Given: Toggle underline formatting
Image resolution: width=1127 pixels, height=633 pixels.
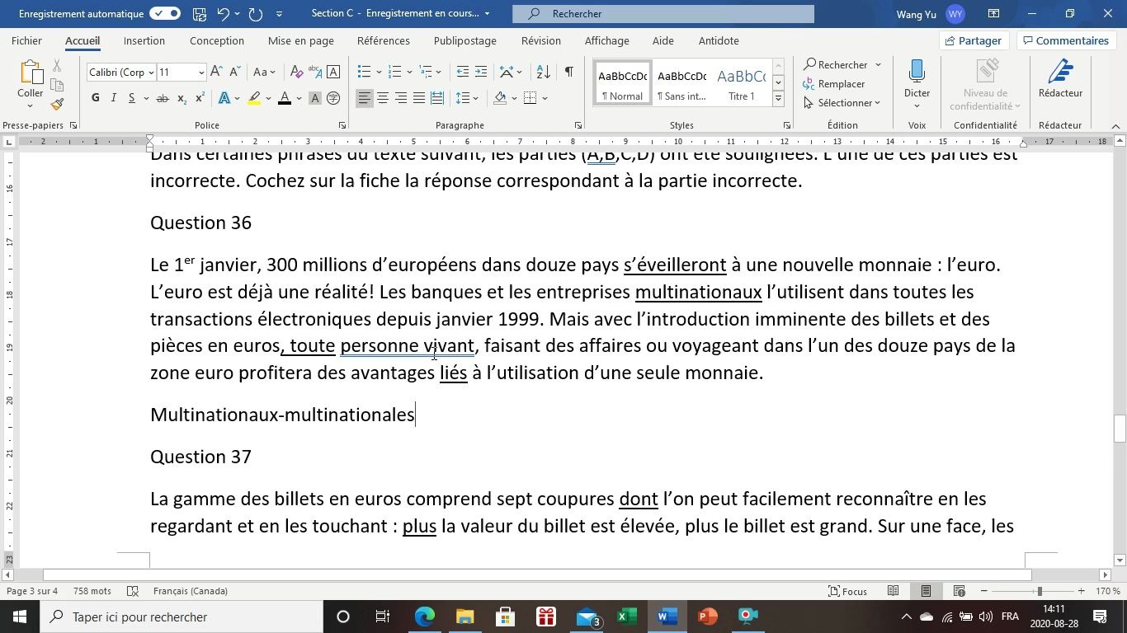Looking at the screenshot, I should (132, 98).
